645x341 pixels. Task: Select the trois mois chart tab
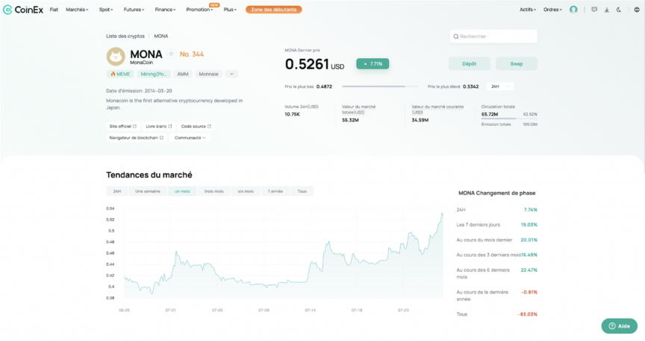pos(214,191)
